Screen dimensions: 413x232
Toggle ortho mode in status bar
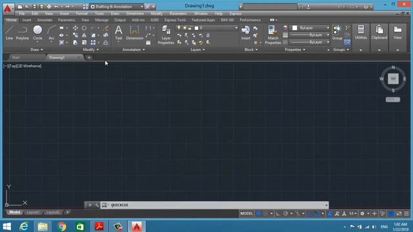point(278,213)
